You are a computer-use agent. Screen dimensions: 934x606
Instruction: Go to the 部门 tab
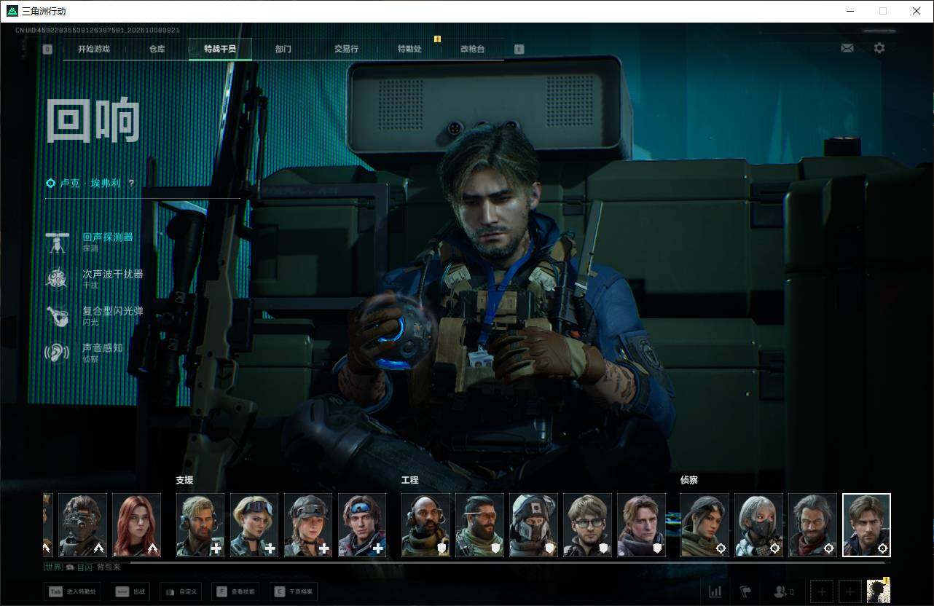283,50
